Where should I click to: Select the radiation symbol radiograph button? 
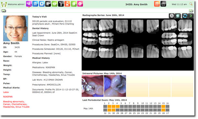click(x=172, y=16)
